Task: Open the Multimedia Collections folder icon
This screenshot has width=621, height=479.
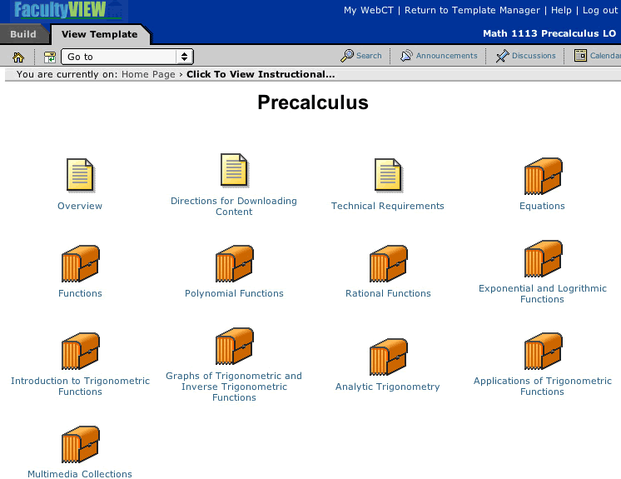Action: point(81,444)
